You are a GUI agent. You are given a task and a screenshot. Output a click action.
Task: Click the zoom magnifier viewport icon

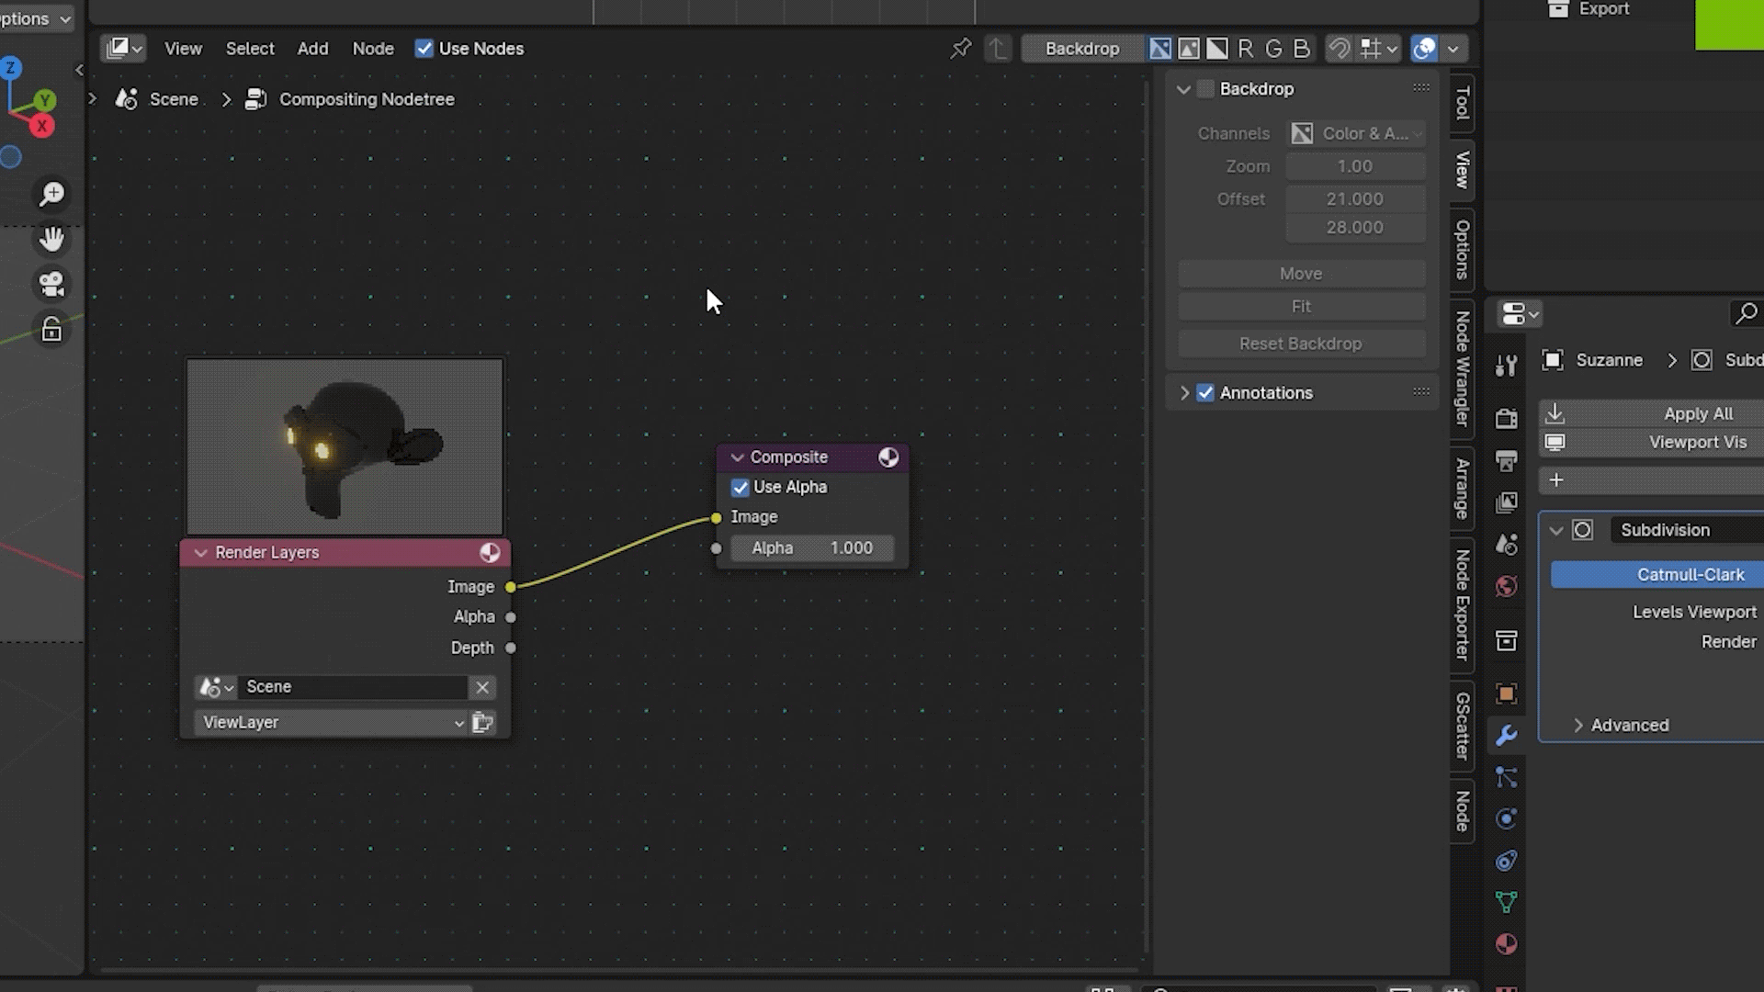click(x=51, y=194)
